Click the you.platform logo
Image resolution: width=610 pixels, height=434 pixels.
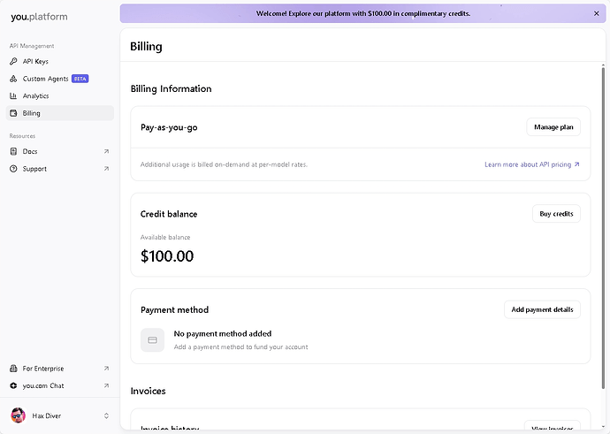click(x=39, y=17)
